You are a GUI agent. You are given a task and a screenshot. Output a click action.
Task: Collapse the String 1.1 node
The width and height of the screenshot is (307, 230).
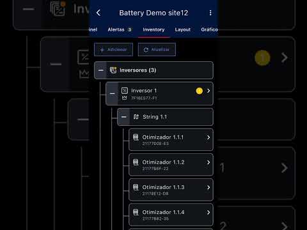click(123, 117)
